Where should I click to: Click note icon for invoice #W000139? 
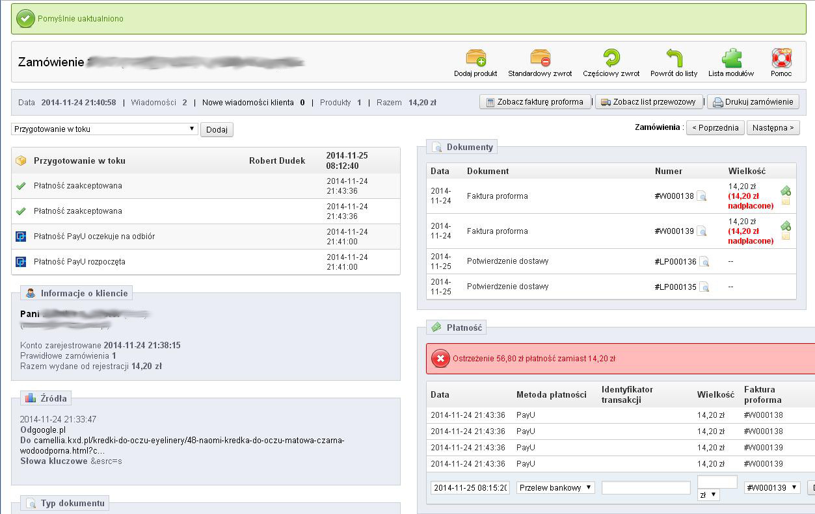click(786, 237)
